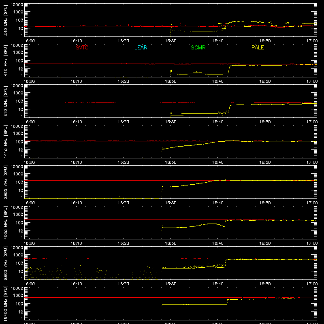Click the 16:50 tick label under 610 MHz panel

pyautogui.click(x=265, y=122)
